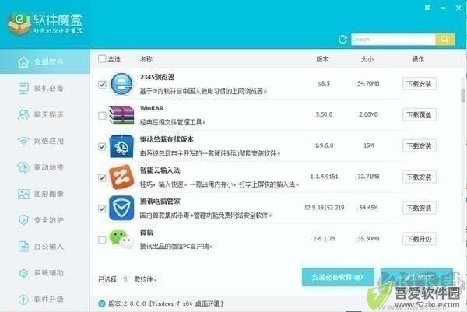Click the 智能云输入法 orange icon
This screenshot has height=312, width=467.
(x=121, y=177)
